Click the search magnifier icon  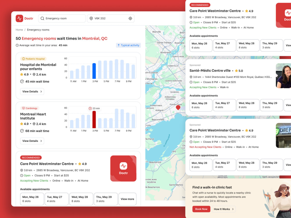click(x=42, y=18)
